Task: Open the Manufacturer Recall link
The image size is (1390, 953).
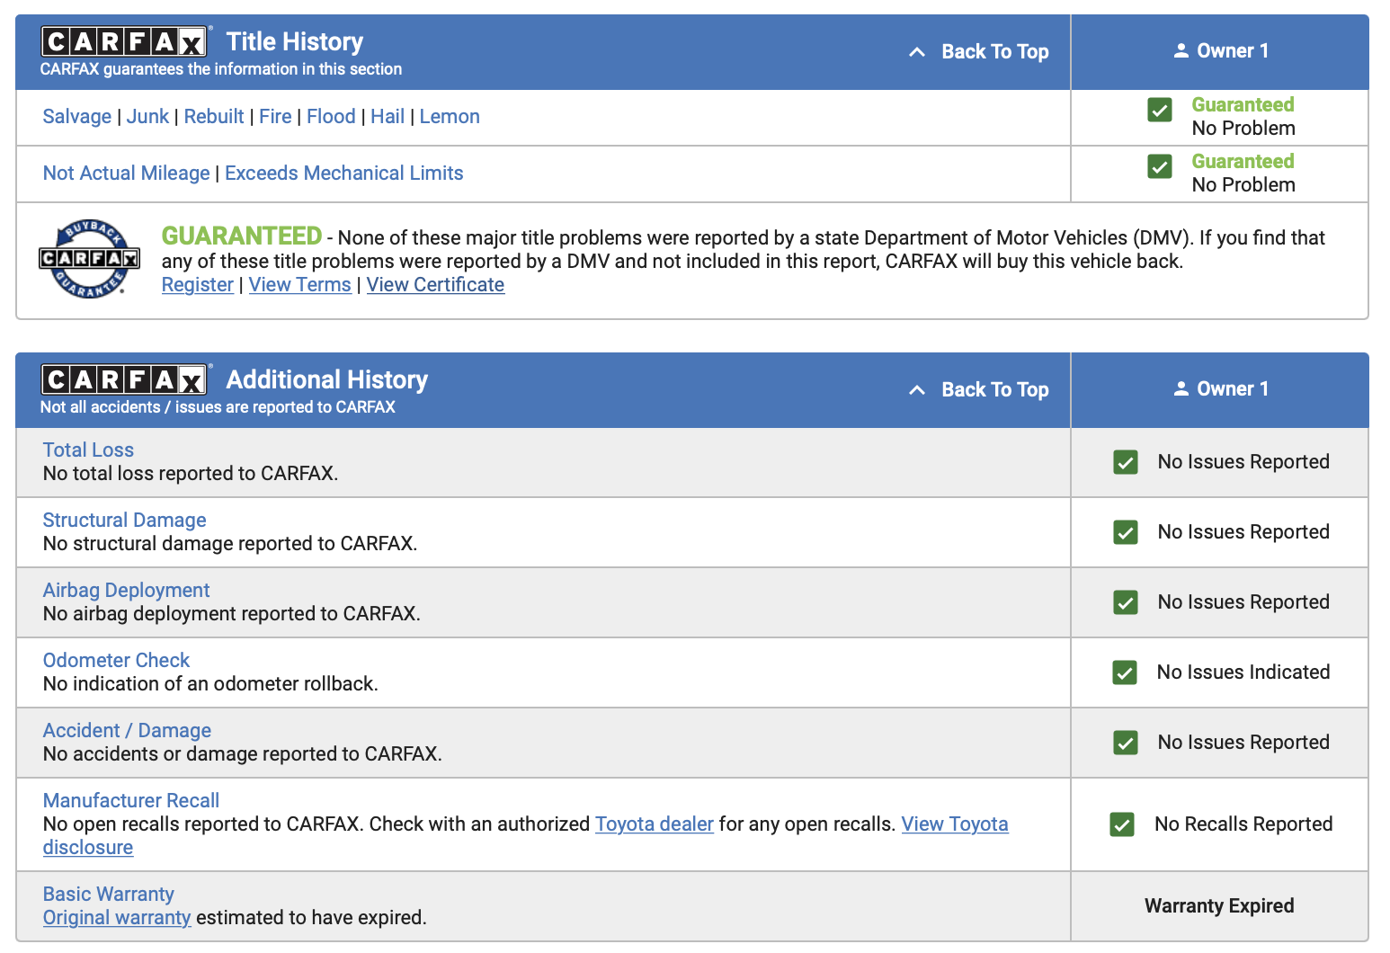Action: [131, 801]
